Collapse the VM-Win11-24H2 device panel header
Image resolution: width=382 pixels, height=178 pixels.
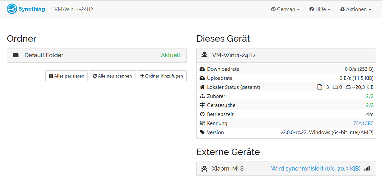click(x=286, y=55)
